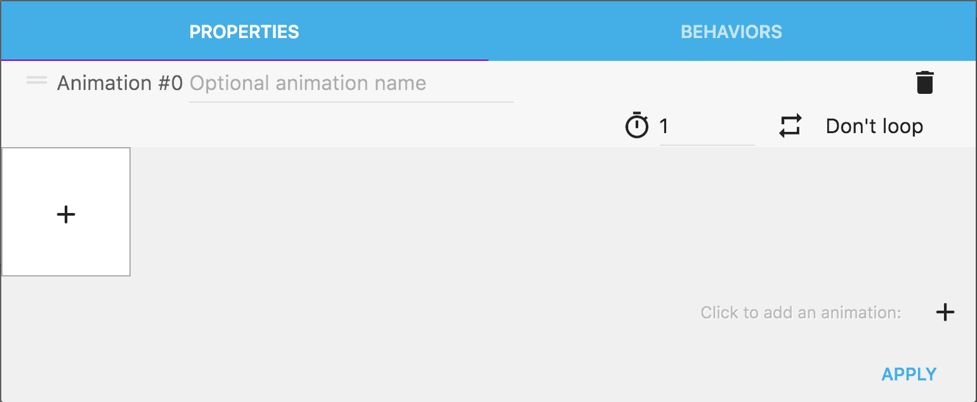Click the plus icon to add an animation
This screenshot has height=402, width=977.
coord(945,312)
